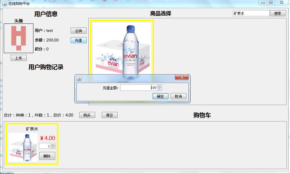
Task: Click the 用户信息 heading
Action: coord(46,14)
